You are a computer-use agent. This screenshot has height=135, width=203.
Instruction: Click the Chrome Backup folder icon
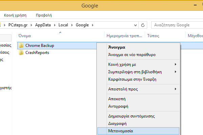click(21, 45)
